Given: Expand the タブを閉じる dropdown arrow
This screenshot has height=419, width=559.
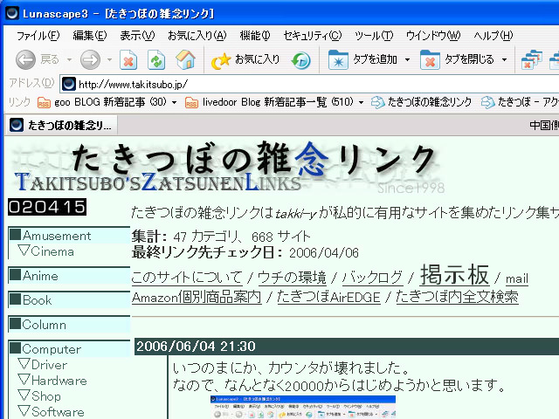Looking at the screenshot, I should pyautogui.click(x=504, y=59).
